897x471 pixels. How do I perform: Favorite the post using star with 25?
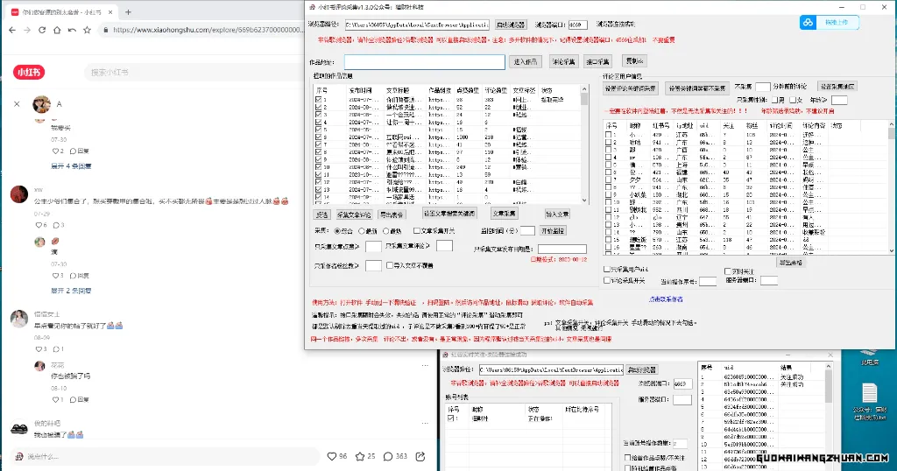[x=360, y=456]
